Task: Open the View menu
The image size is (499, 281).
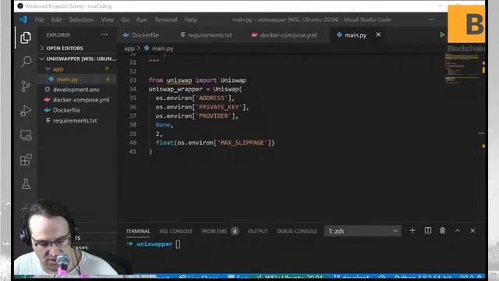Action: (x=108, y=20)
